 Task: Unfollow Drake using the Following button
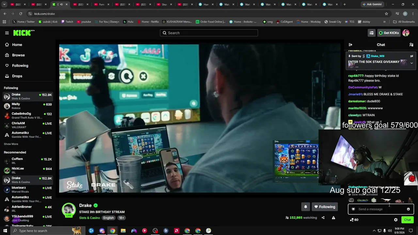click(325, 207)
